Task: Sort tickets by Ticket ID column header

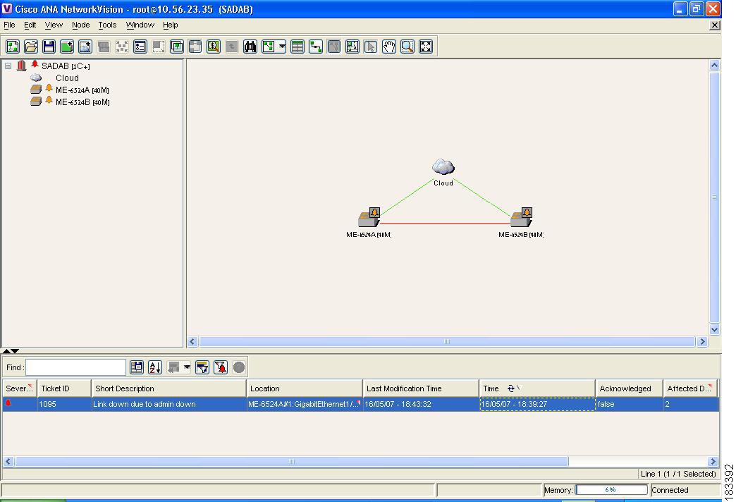Action: click(x=64, y=388)
